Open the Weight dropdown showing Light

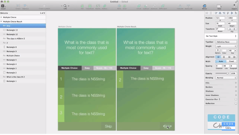tap(226, 46)
